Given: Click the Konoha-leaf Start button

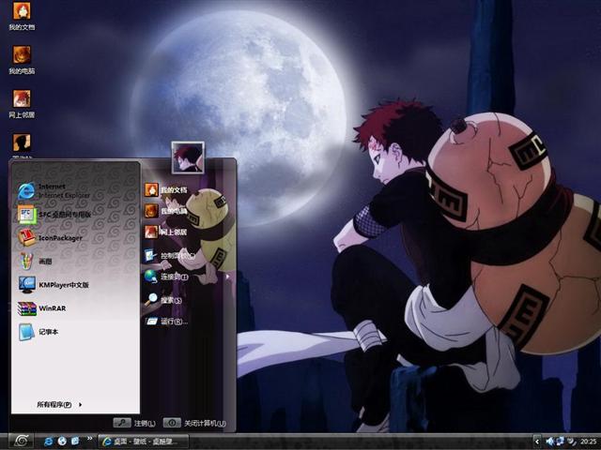Looking at the screenshot, I should (x=21, y=442).
